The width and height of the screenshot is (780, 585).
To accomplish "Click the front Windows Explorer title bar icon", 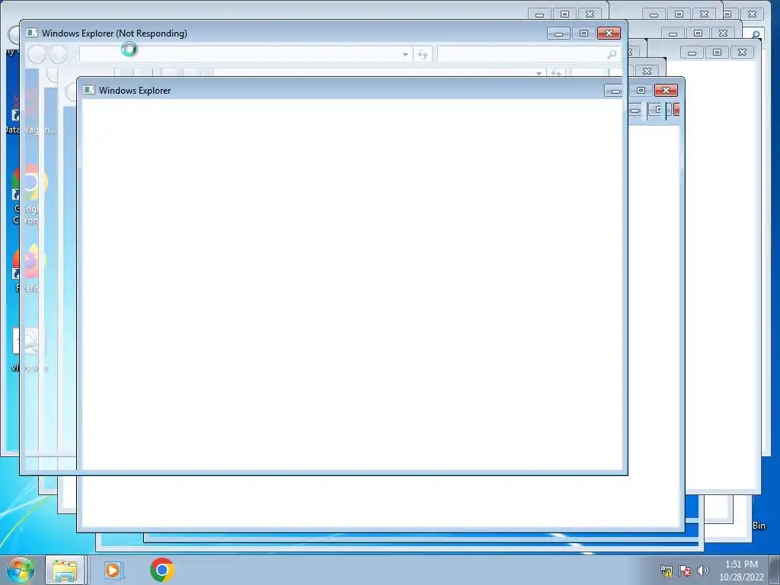I will click(90, 90).
